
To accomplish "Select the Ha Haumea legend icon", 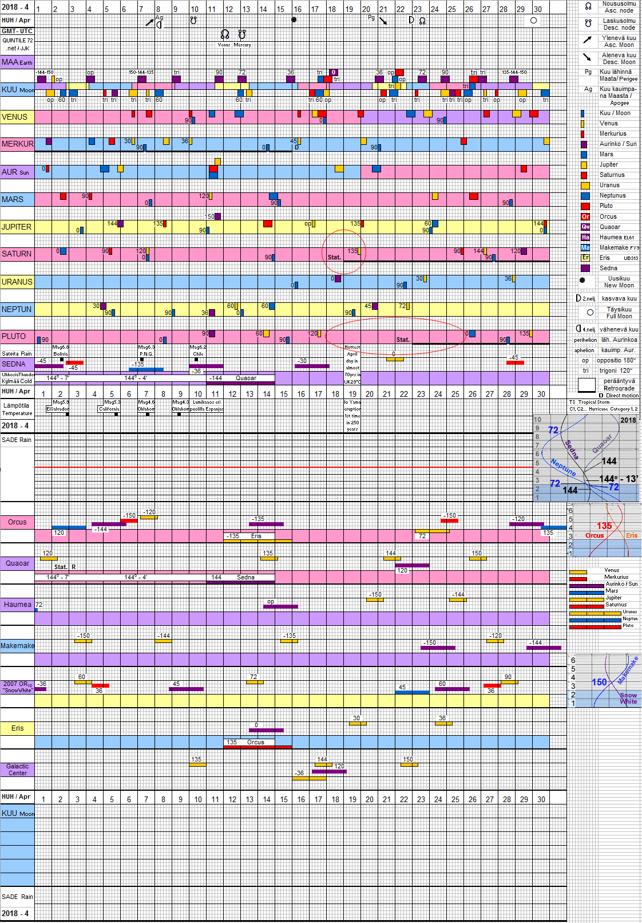I will [585, 237].
